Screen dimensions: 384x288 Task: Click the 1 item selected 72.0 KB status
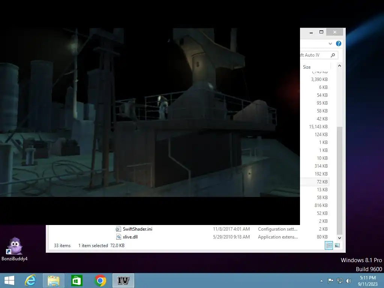[x=101, y=245]
